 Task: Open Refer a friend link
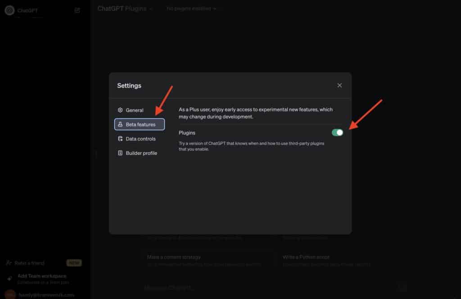(x=43, y=263)
